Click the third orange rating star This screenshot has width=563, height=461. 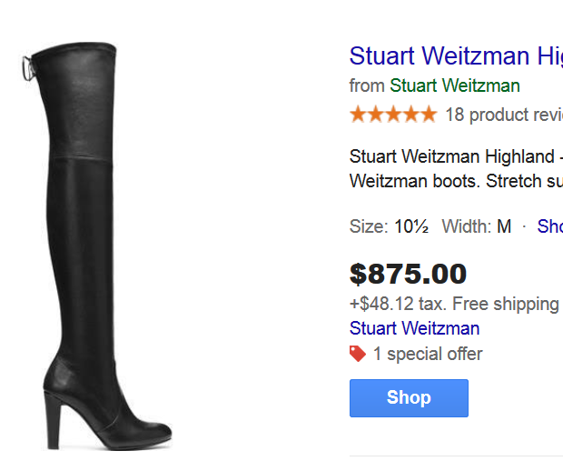(393, 115)
